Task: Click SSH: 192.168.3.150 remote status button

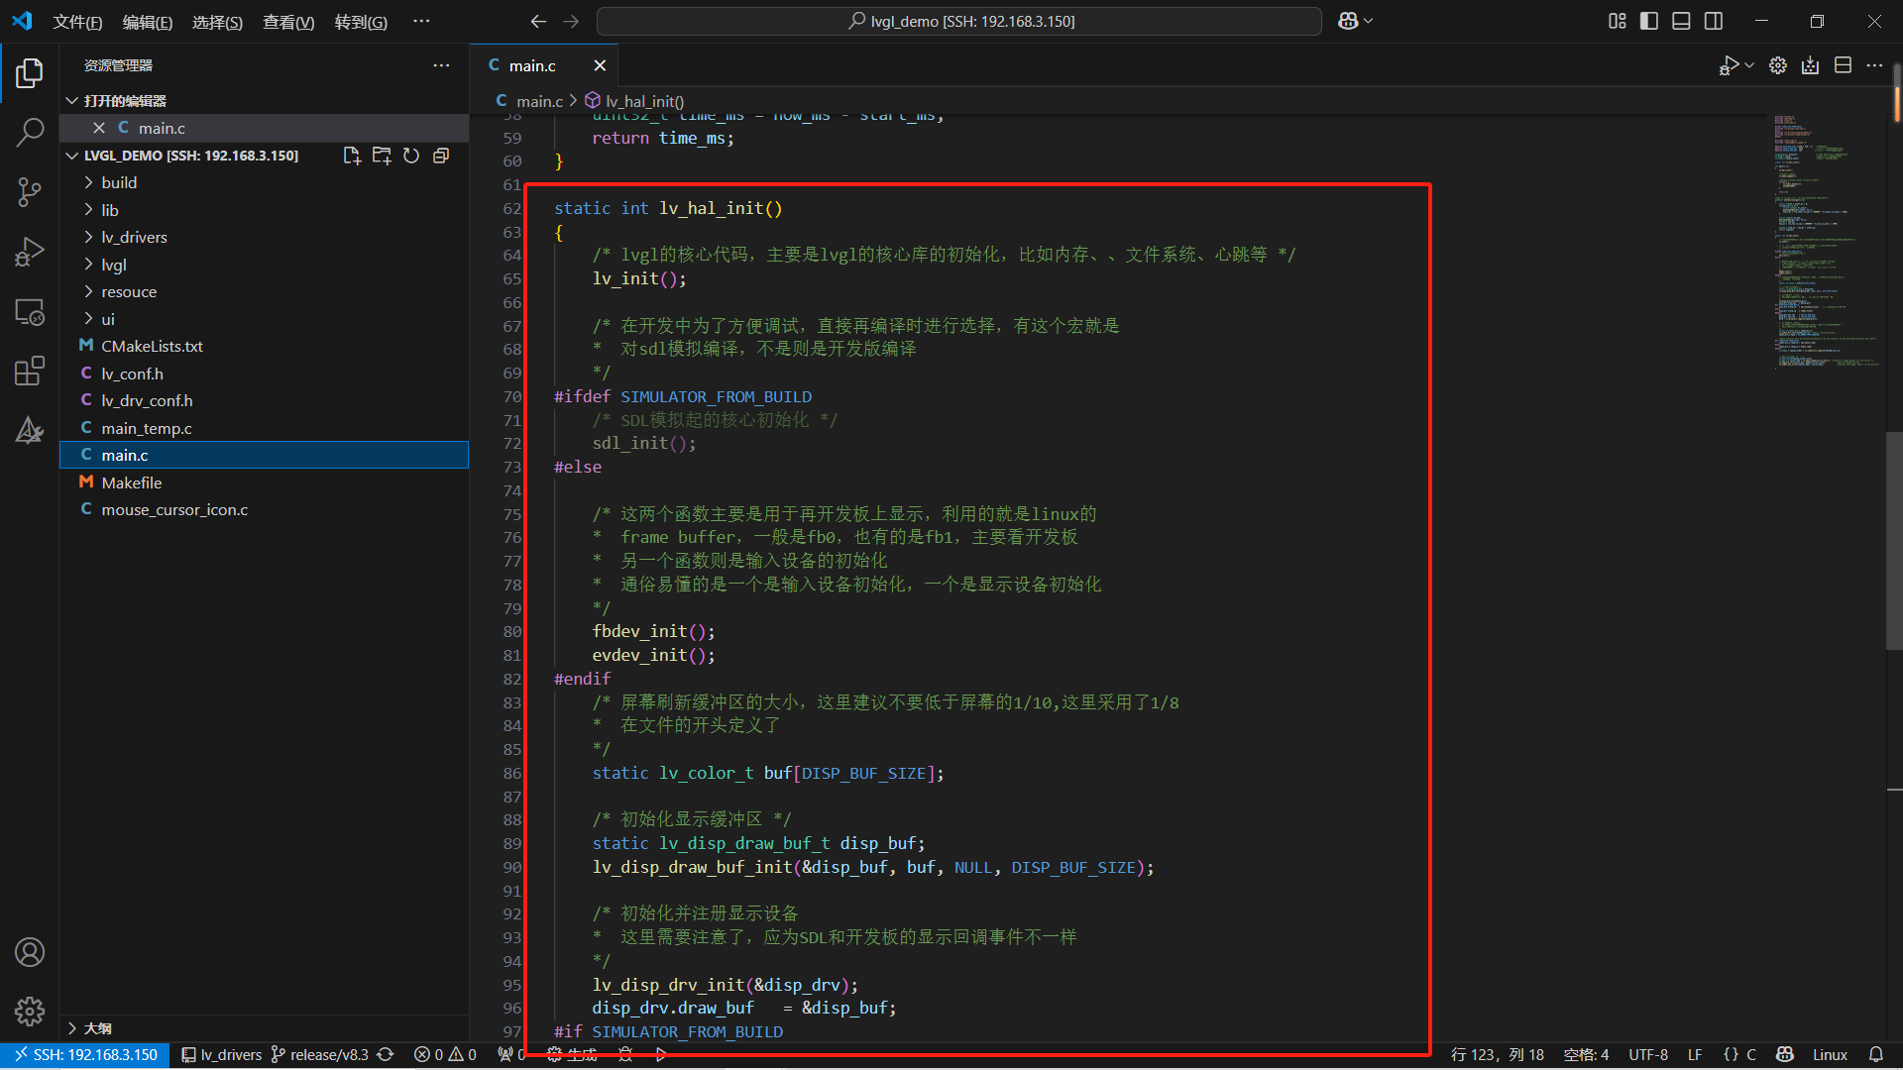Action: pyautogui.click(x=85, y=1054)
